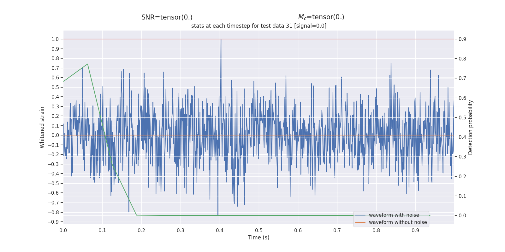This screenshot has height=252, width=505.
Task: Click the right axis tick label 0.0
Action: (x=462, y=215)
